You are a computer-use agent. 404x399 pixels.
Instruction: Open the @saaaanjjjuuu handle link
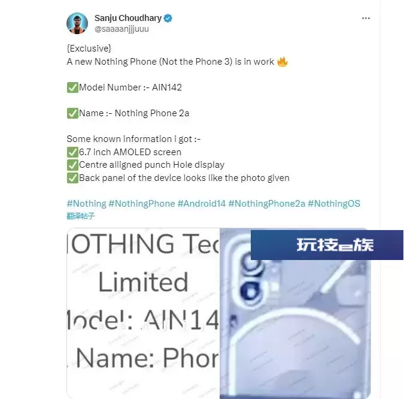pos(121,29)
